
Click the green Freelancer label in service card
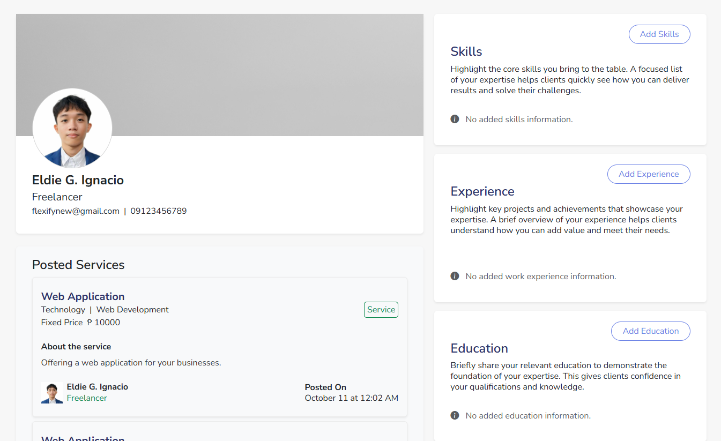coord(87,398)
